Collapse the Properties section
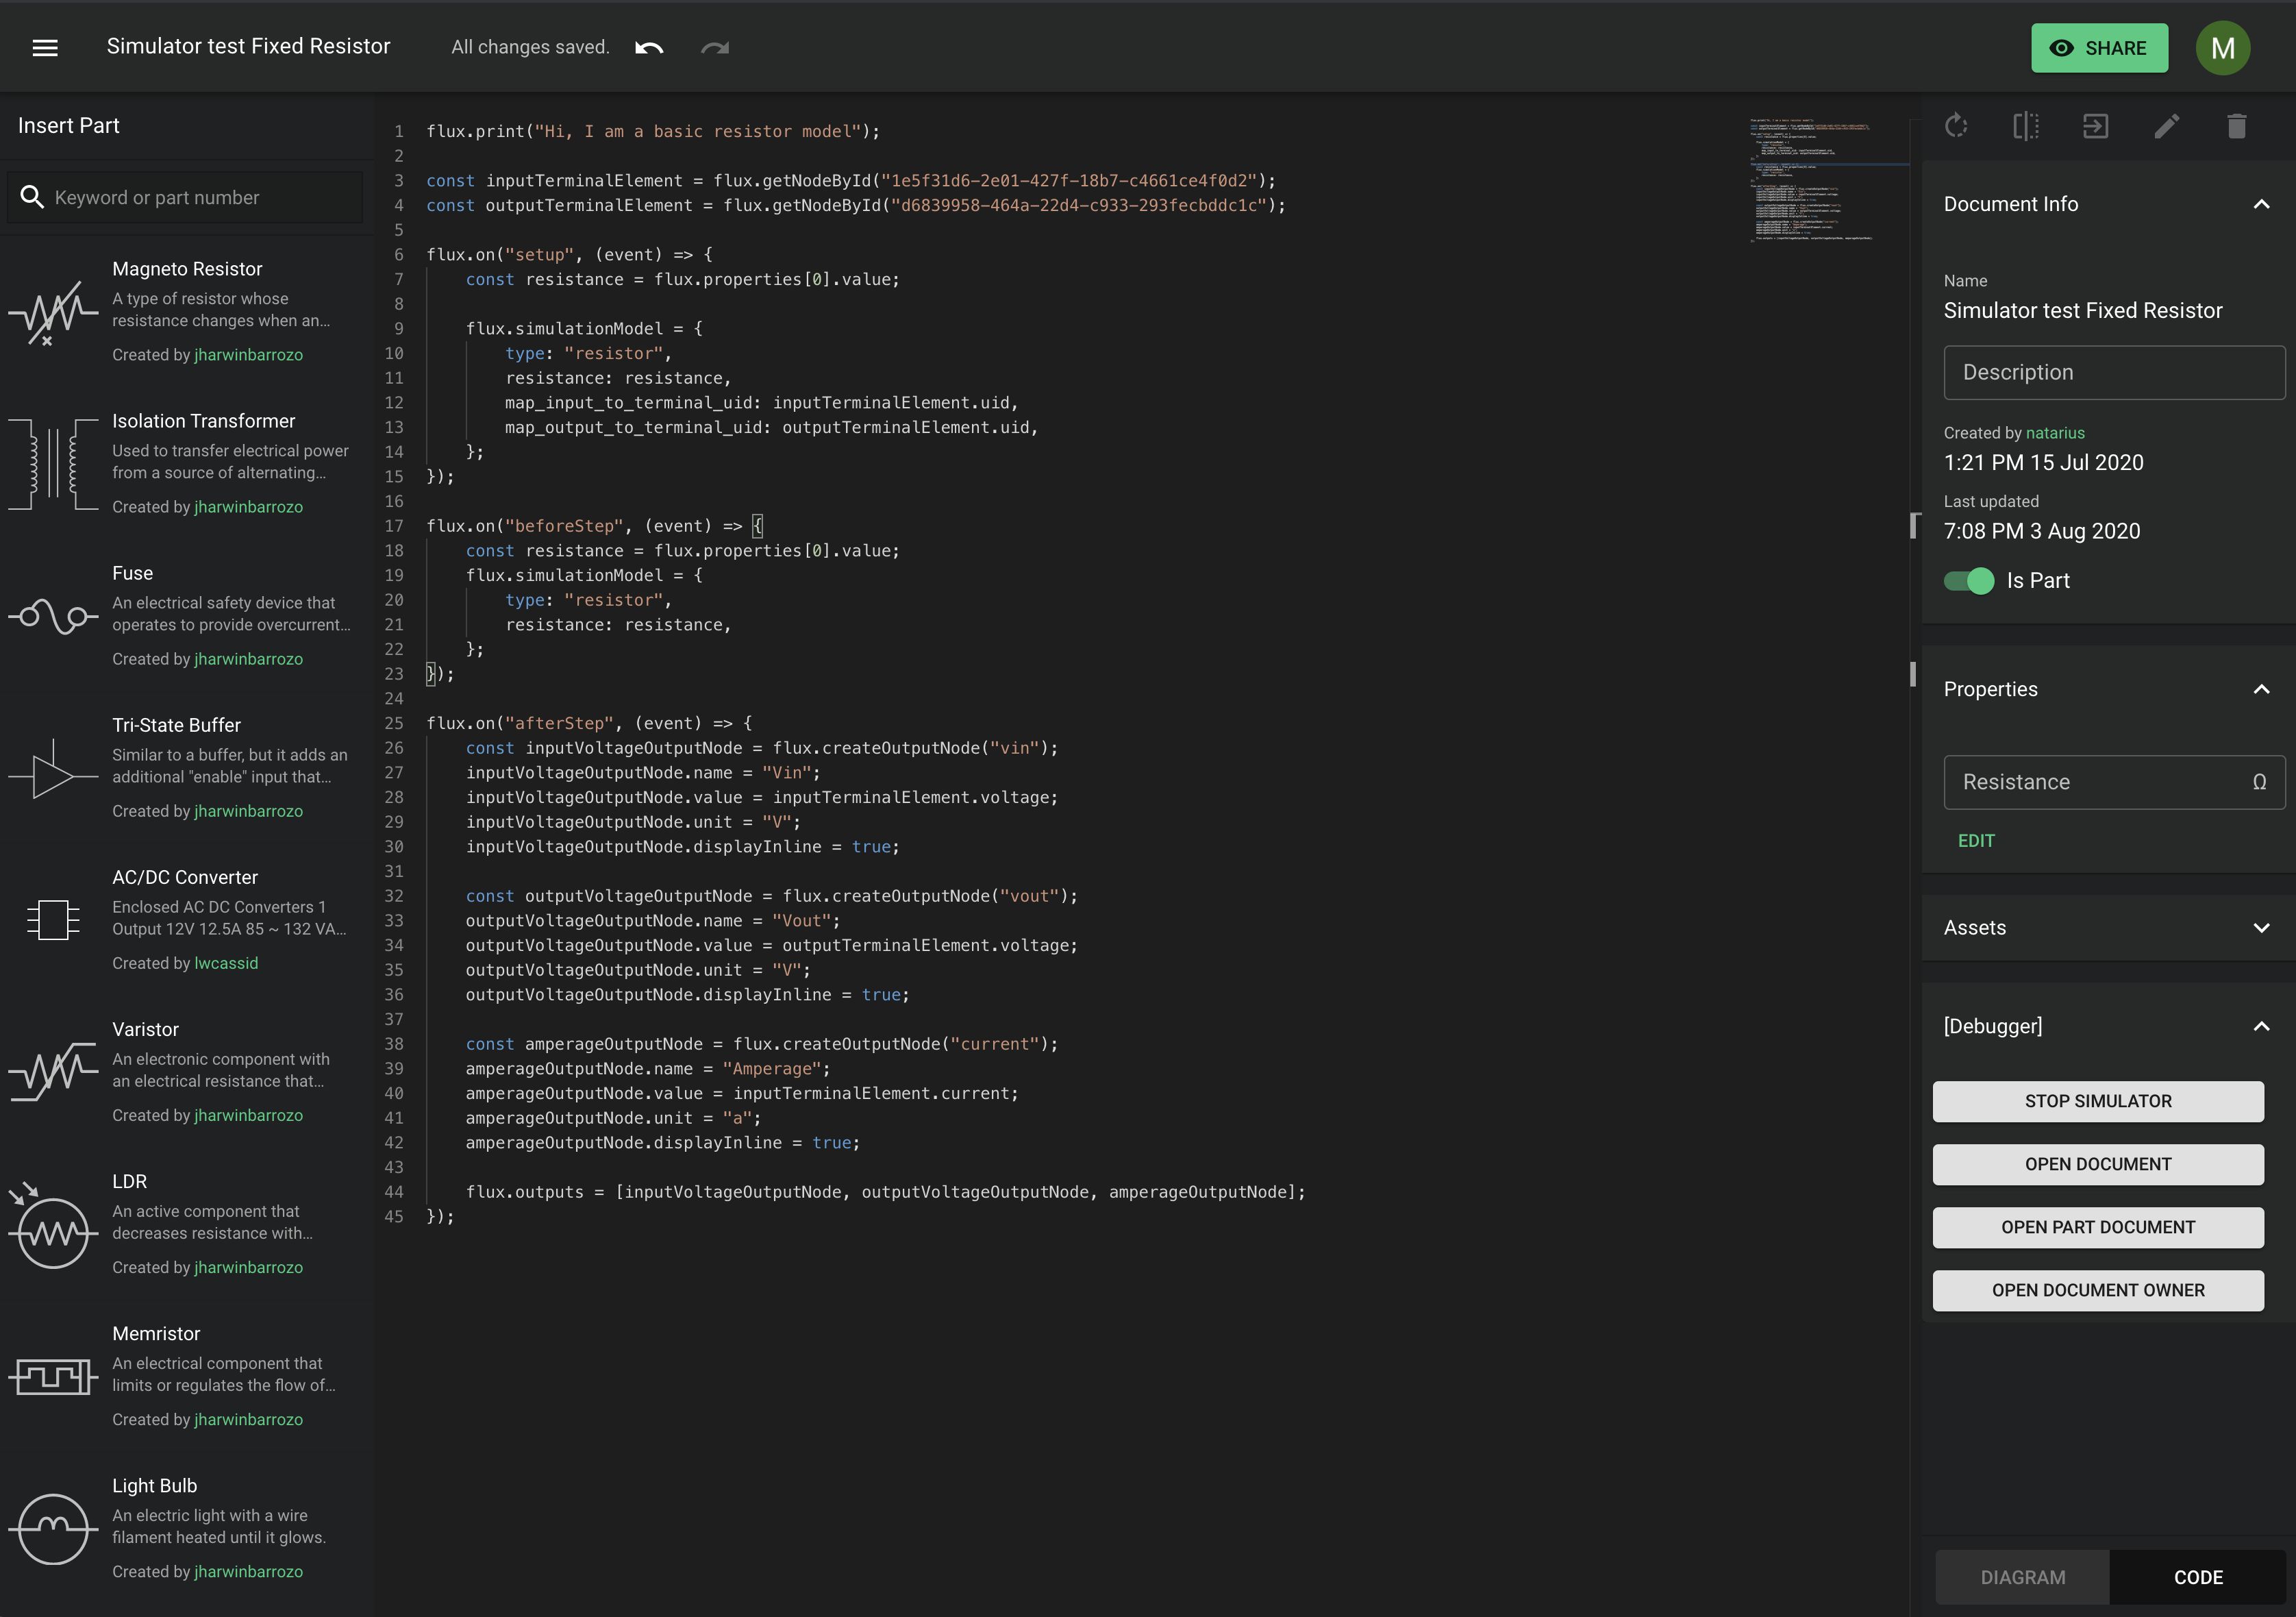This screenshot has width=2296, height=1617. (x=2261, y=689)
